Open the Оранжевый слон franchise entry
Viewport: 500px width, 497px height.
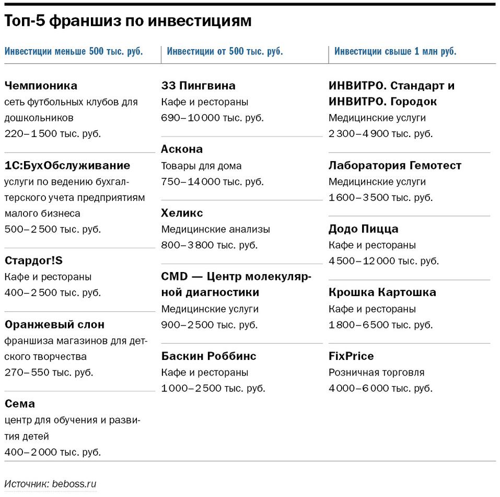(54, 324)
